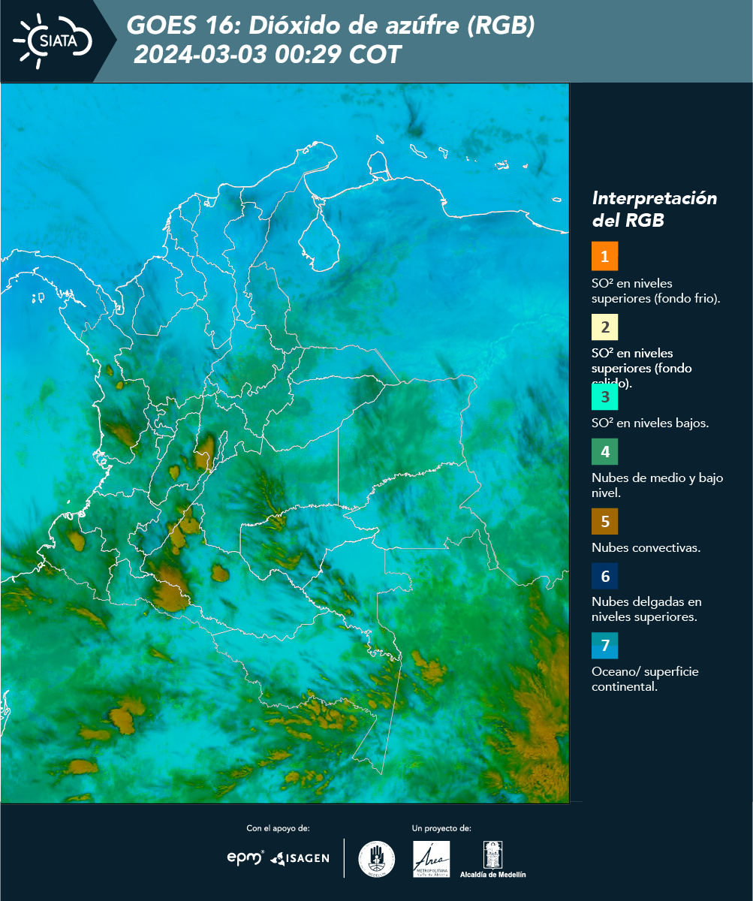Click the label "Nubes delgadas en niveles superiores."
The width and height of the screenshot is (753, 901).
(x=646, y=610)
